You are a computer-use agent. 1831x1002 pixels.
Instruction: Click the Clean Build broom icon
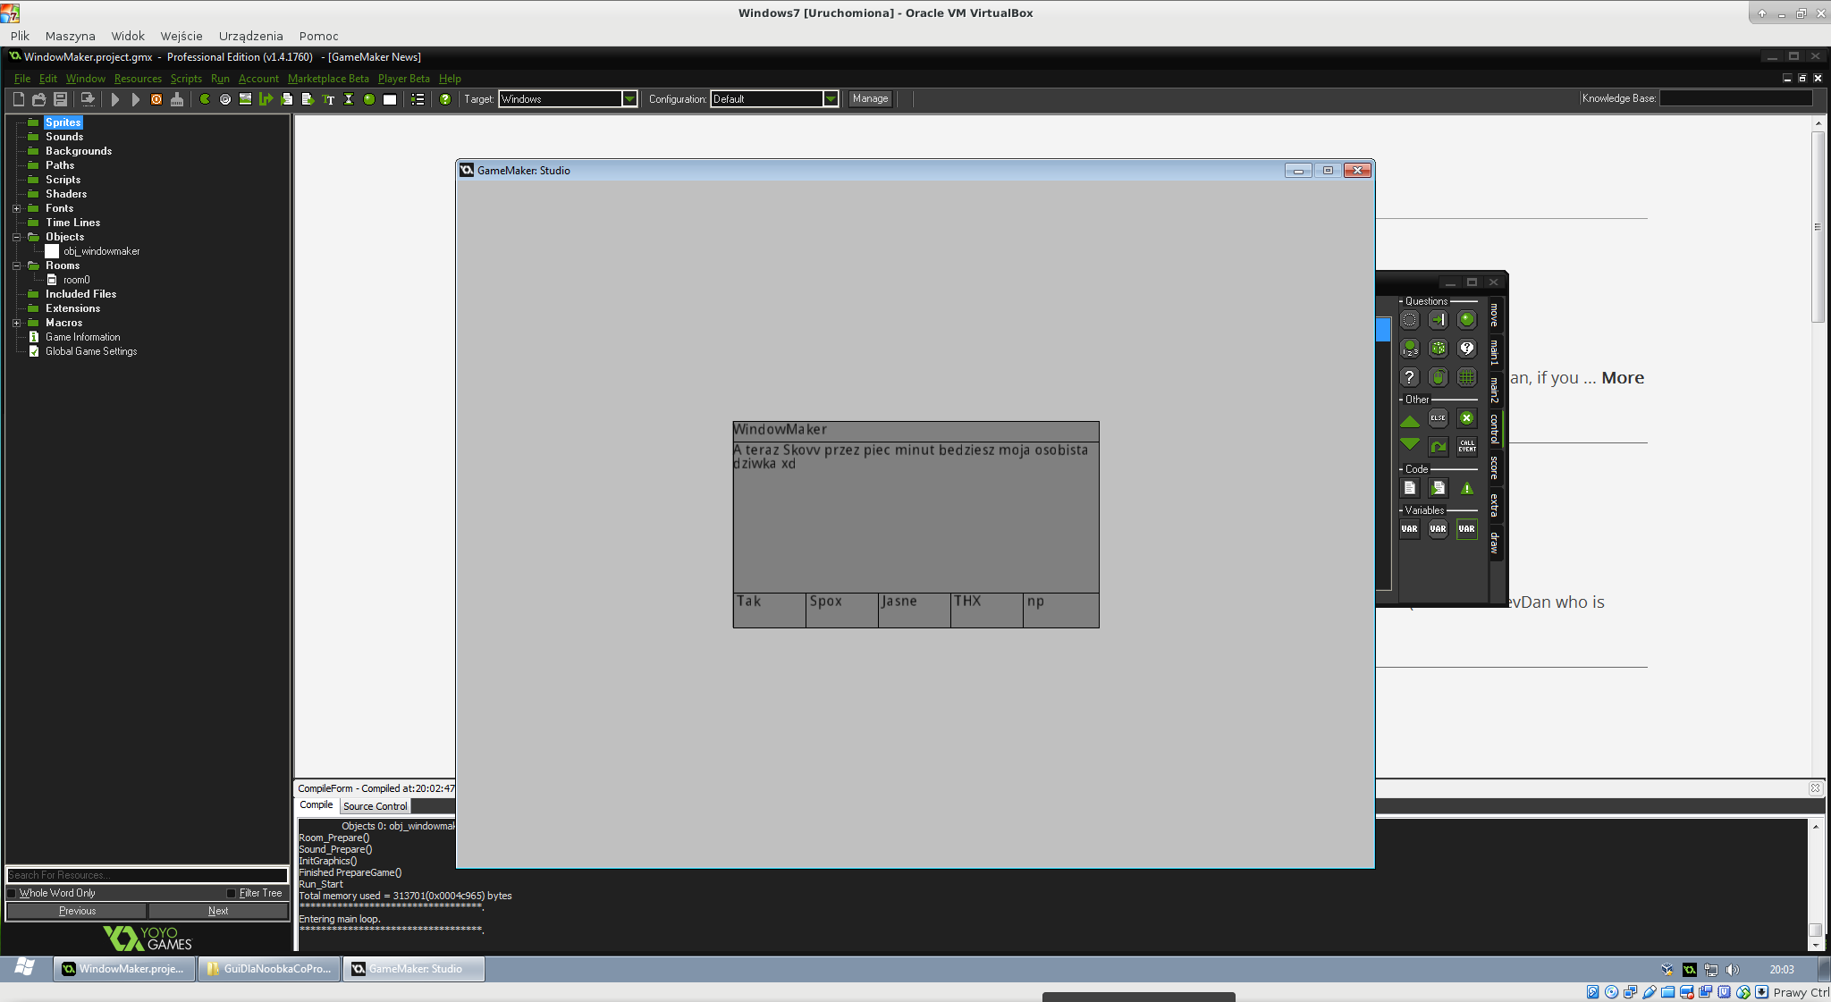(177, 99)
